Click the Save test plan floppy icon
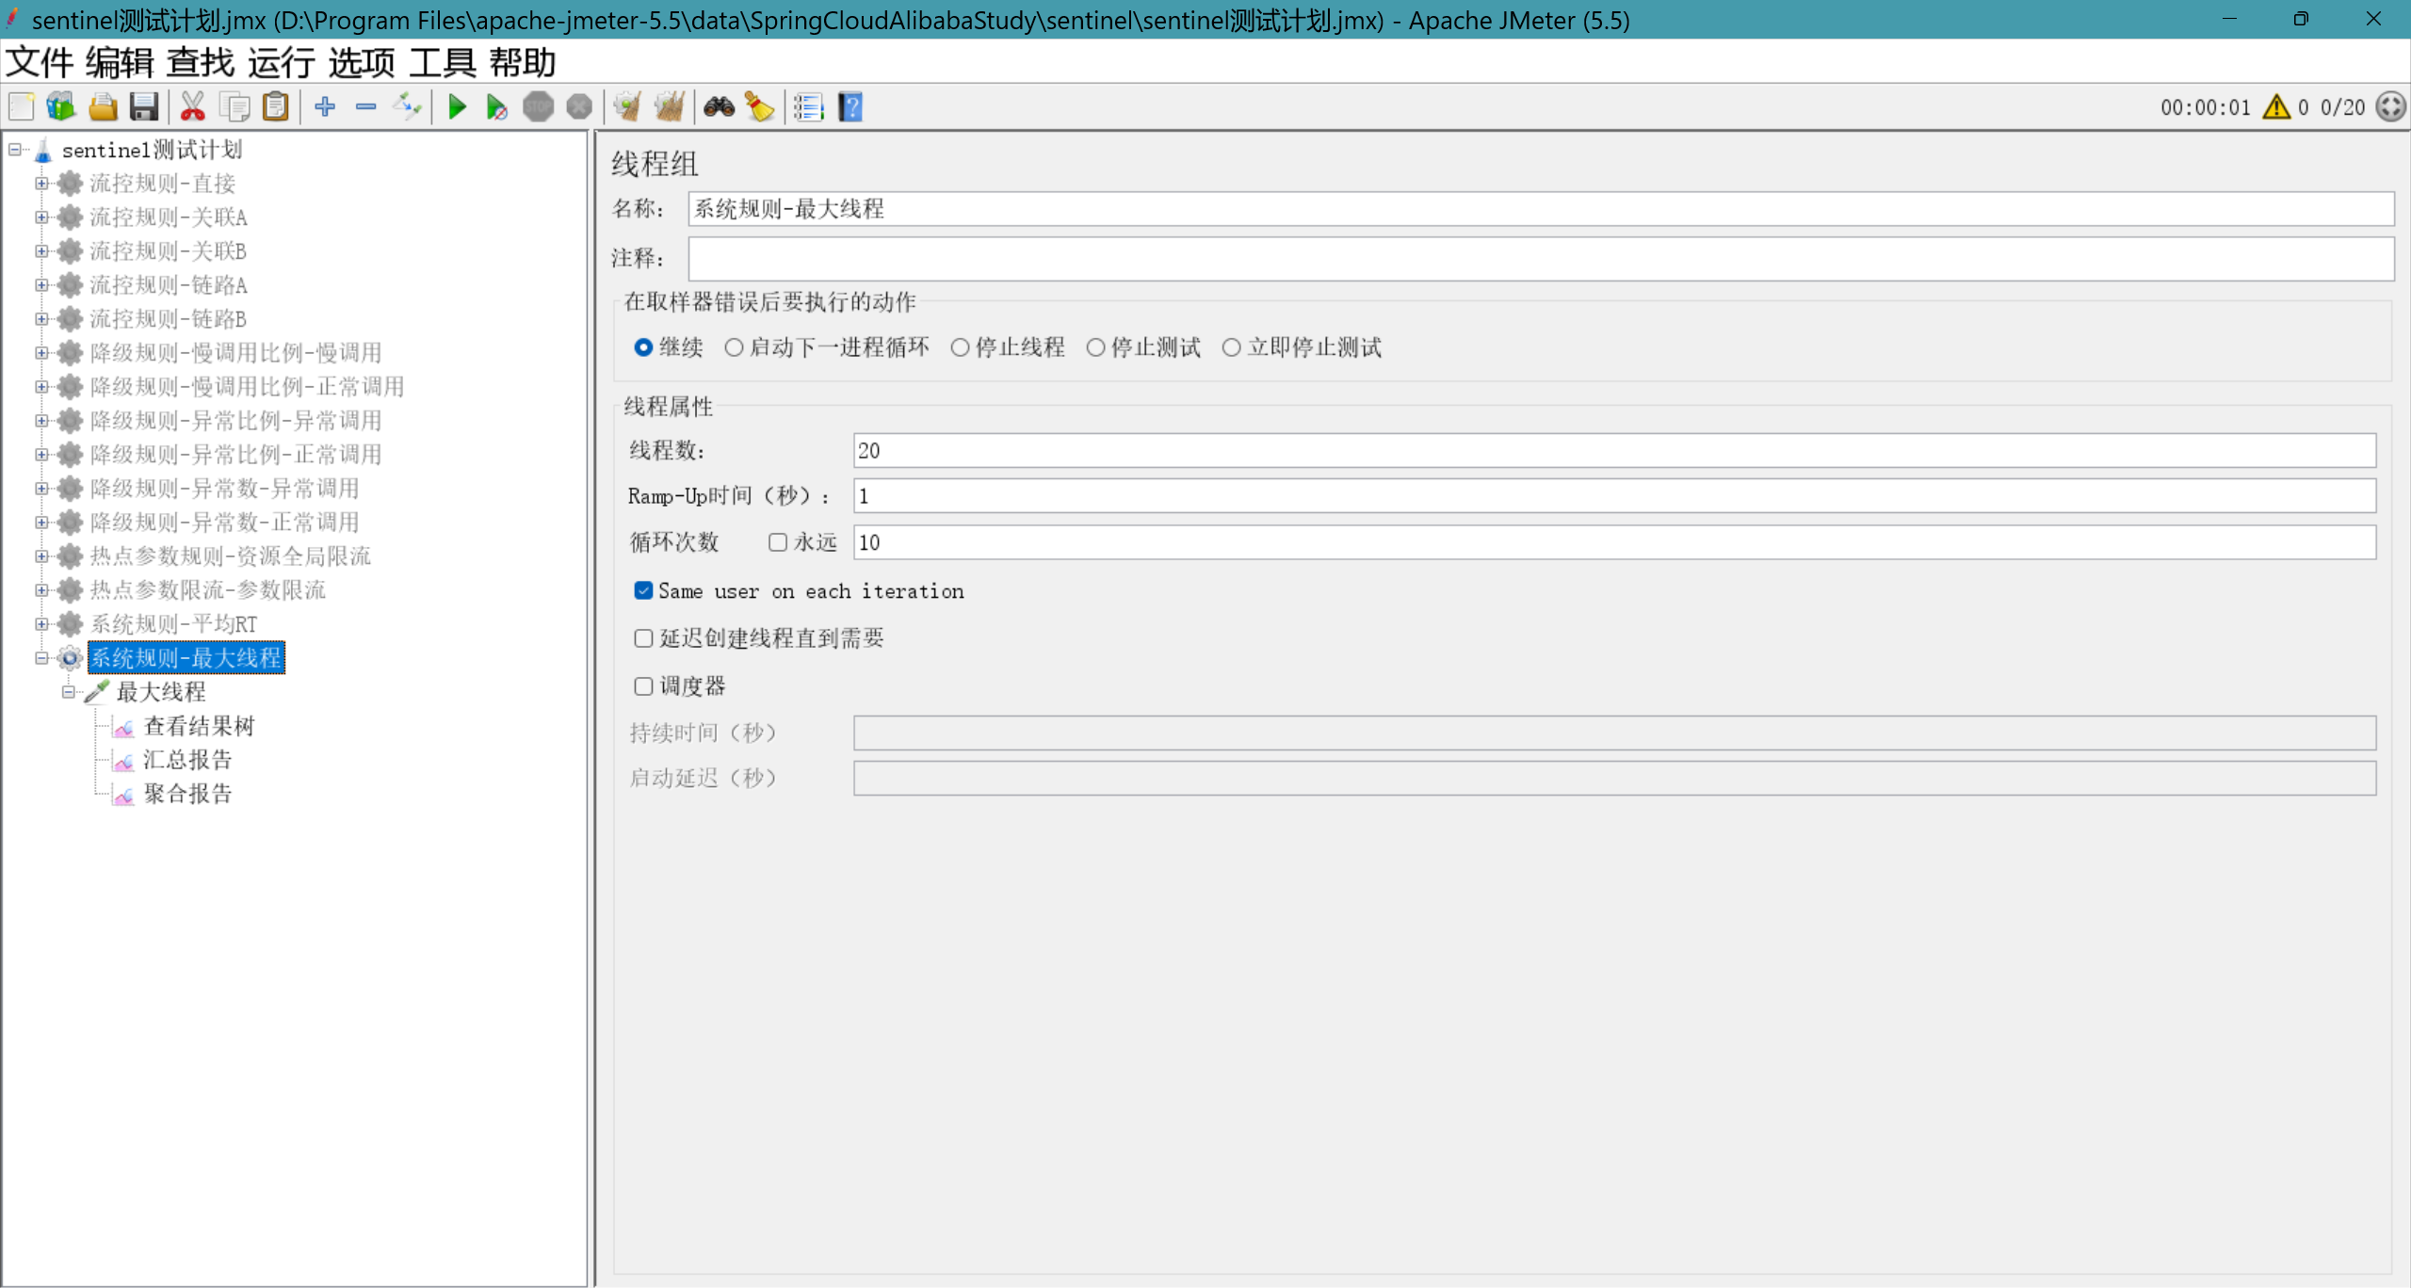2411x1288 pixels. coord(144,107)
